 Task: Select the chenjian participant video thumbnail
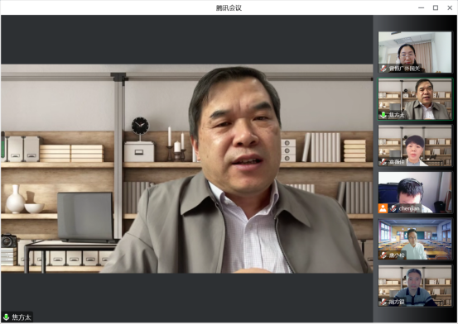pyautogui.click(x=415, y=193)
